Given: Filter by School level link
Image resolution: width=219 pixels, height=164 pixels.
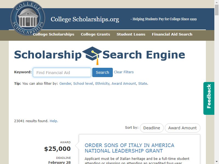Looking at the screenshot, I should coord(83,84).
